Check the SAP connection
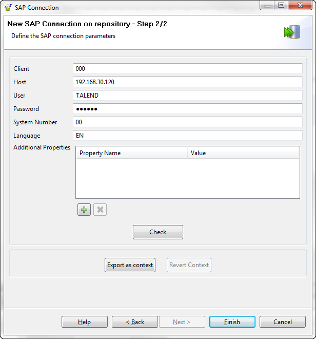This screenshot has width=316, height=339. point(158,232)
